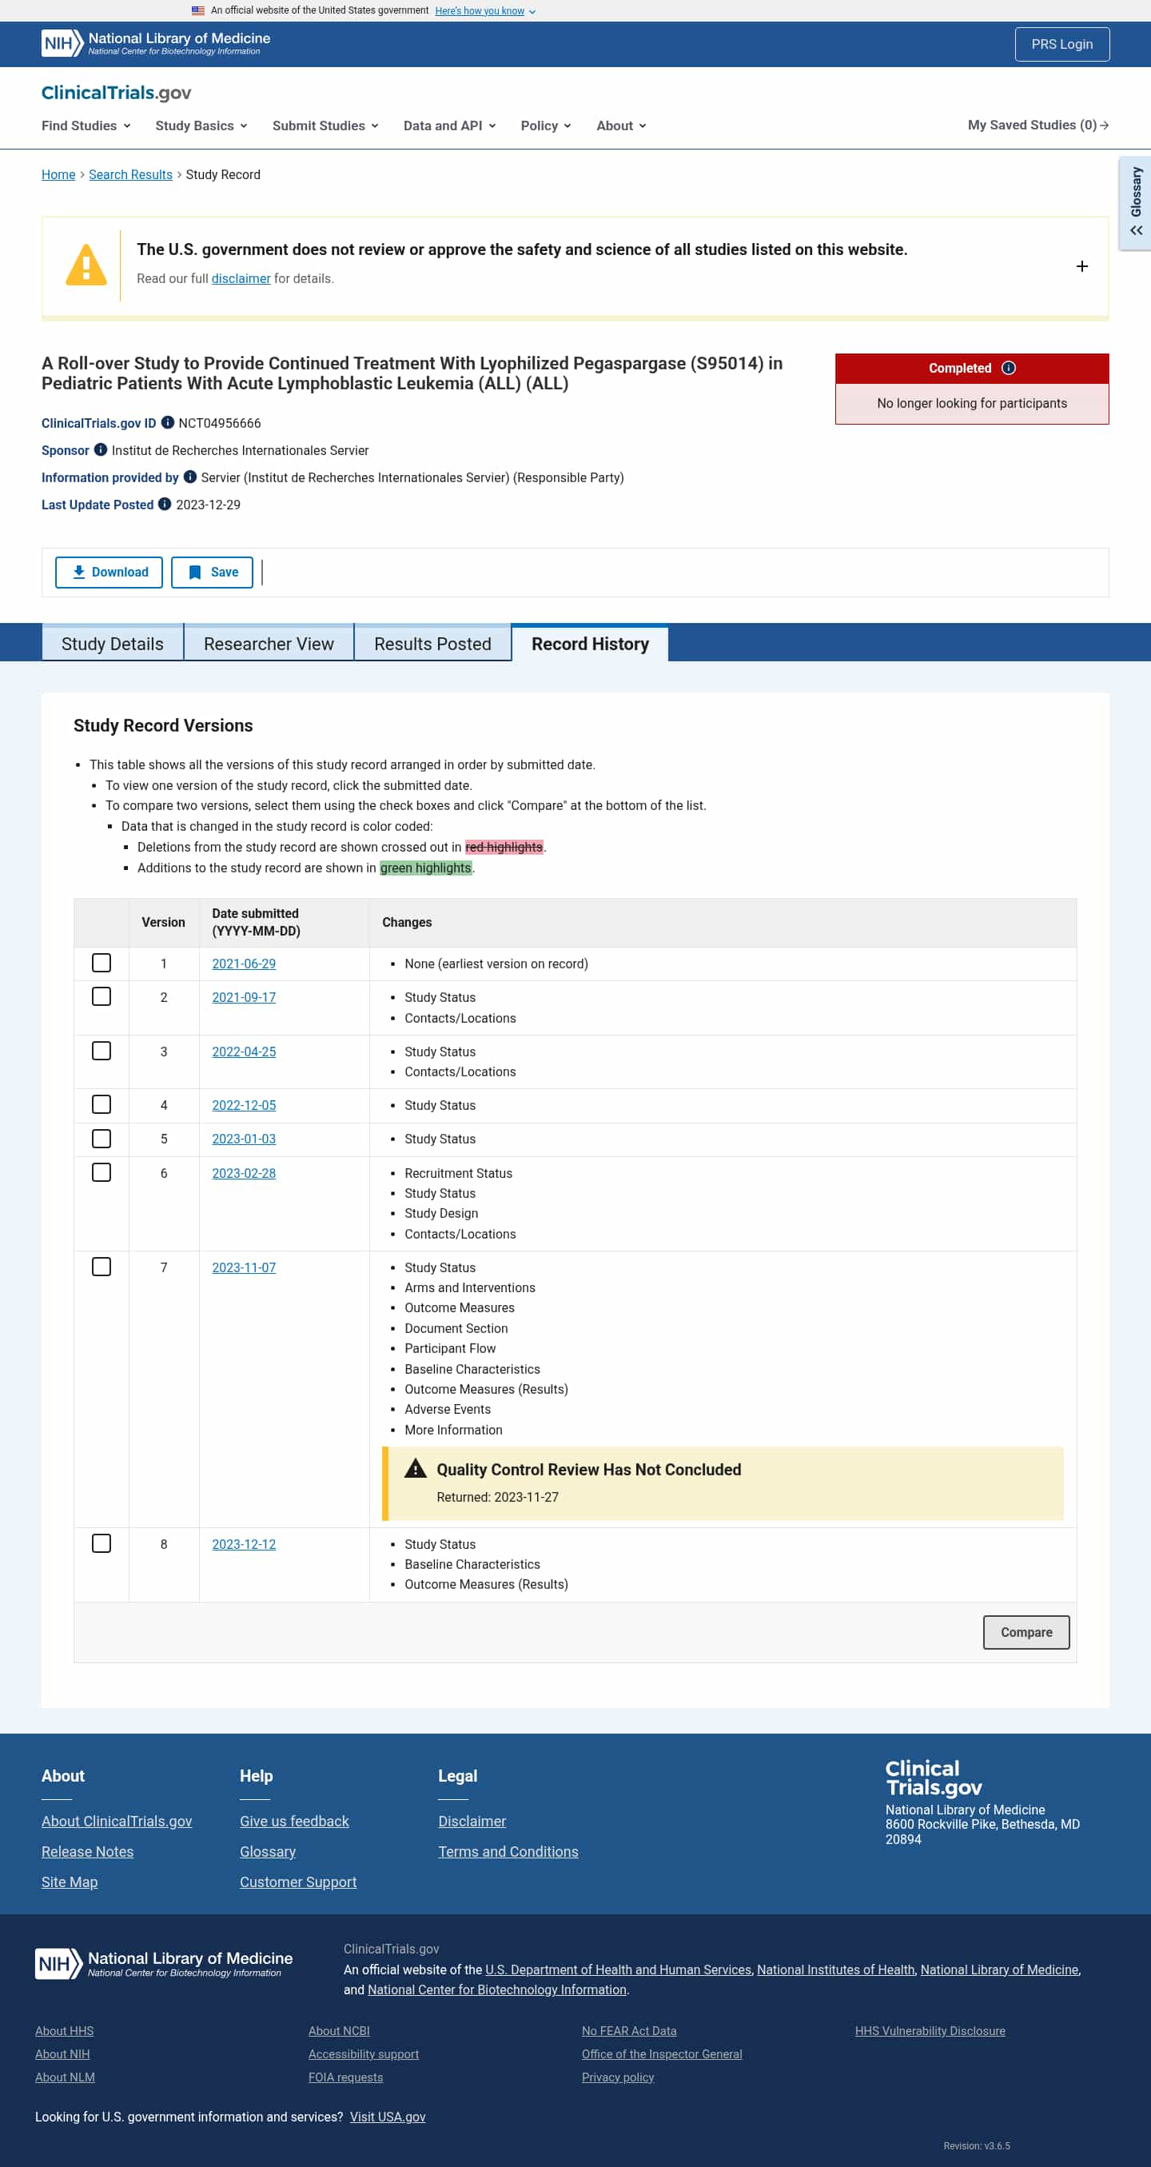Go to Home breadcrumb link
The height and width of the screenshot is (2167, 1151).
point(58,174)
